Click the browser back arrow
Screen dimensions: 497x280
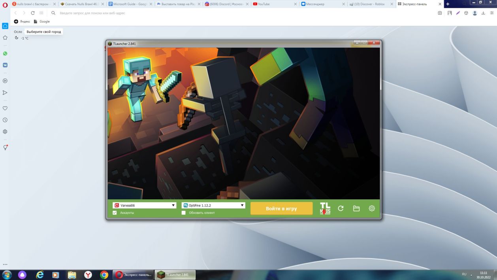pyautogui.click(x=15, y=13)
